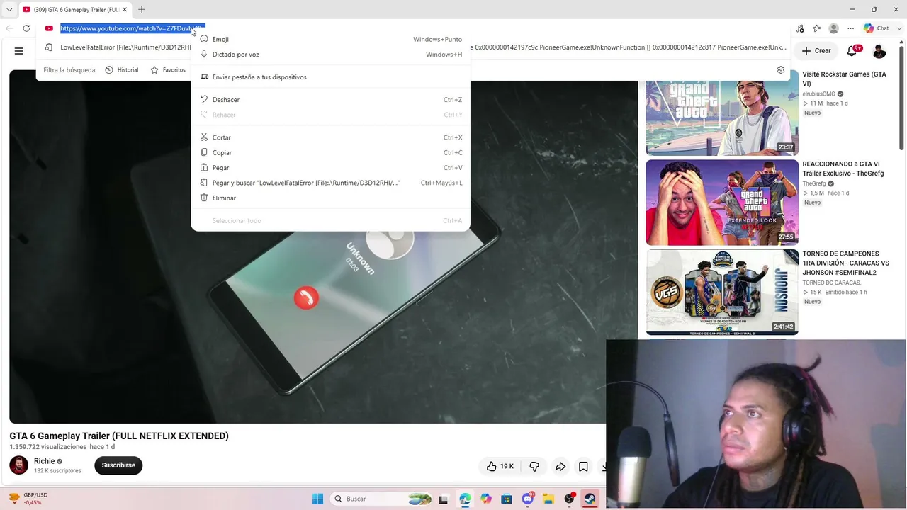Close the GTA 6 Gameplay Trailer tab
The image size is (907, 510).
click(125, 10)
